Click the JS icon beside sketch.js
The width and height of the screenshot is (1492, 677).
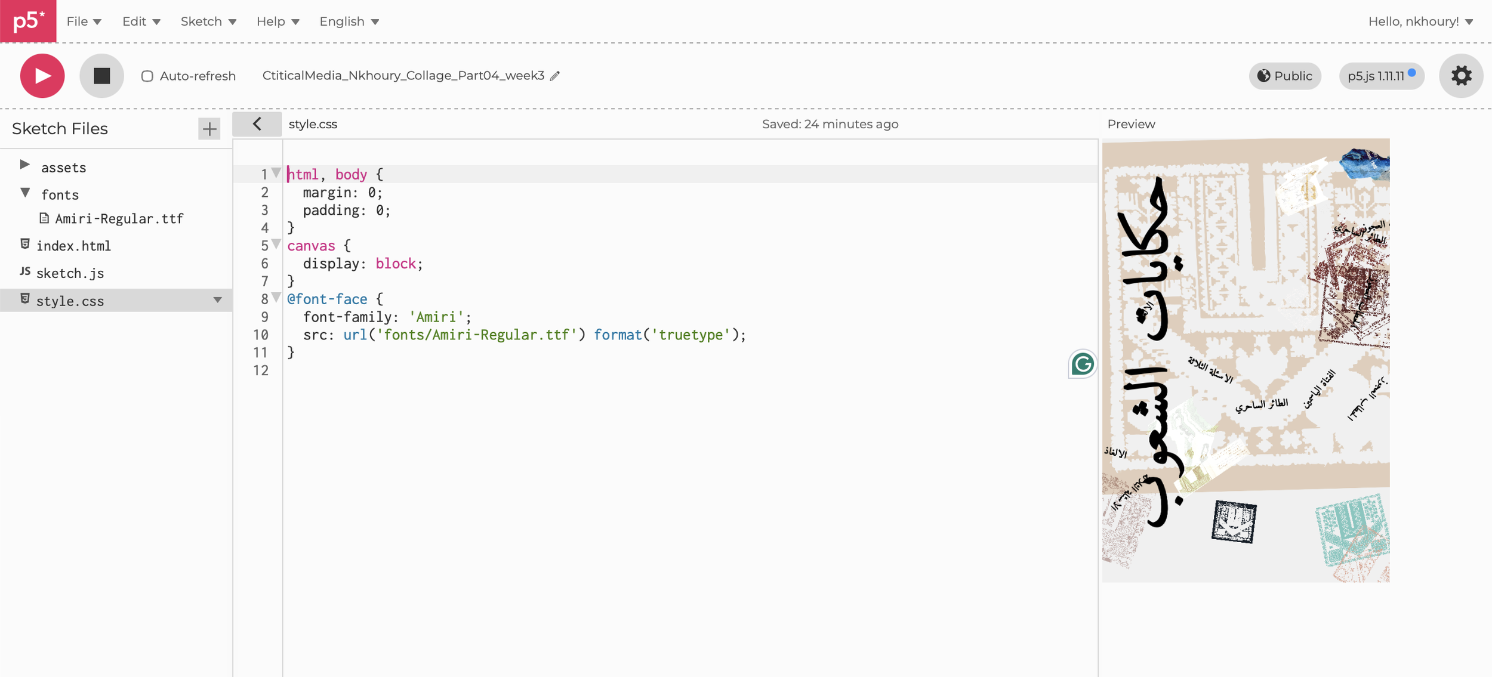pos(24,271)
